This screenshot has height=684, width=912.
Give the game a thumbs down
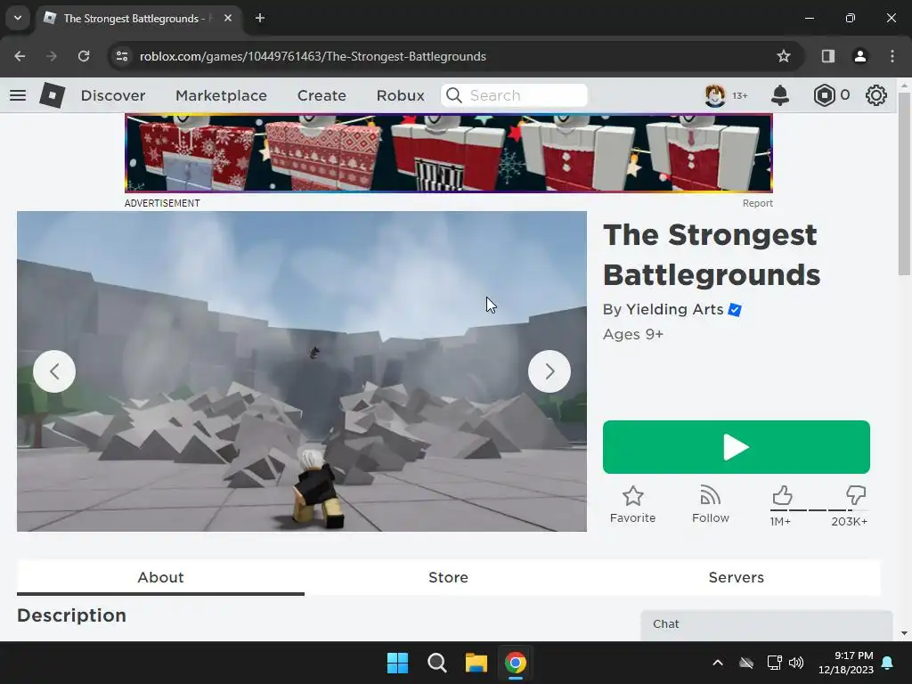coord(855,495)
